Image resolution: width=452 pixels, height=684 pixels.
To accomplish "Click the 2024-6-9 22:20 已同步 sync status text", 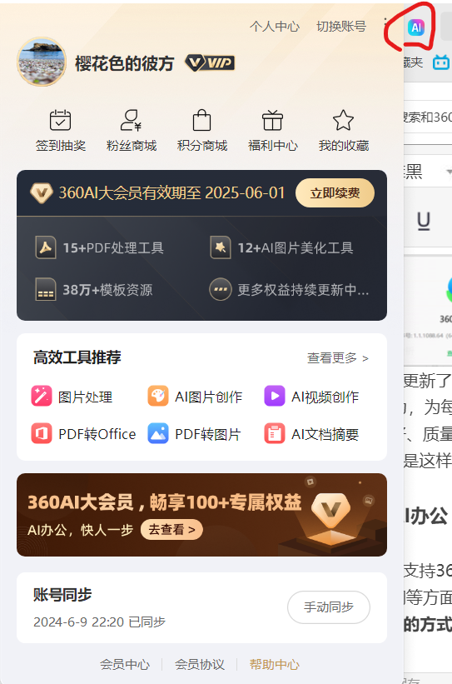I will tap(99, 622).
